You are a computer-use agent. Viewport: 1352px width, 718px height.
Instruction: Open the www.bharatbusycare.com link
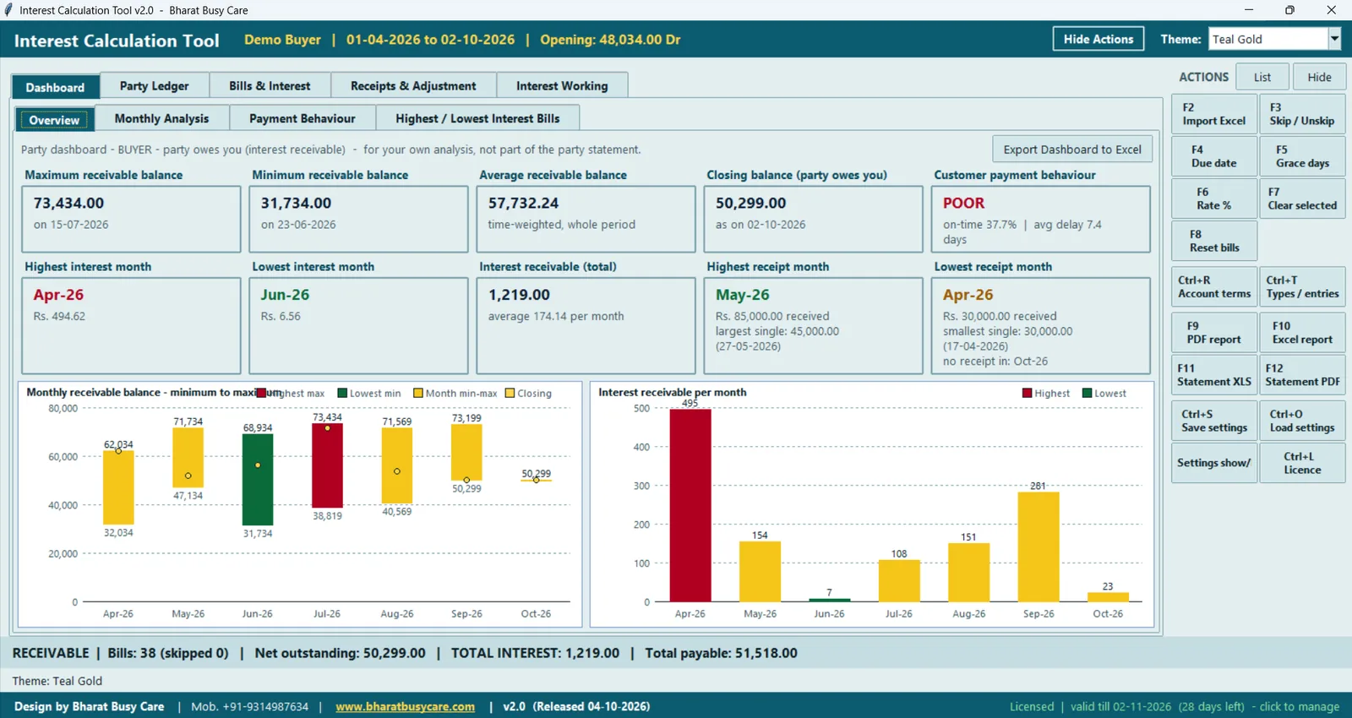click(405, 706)
